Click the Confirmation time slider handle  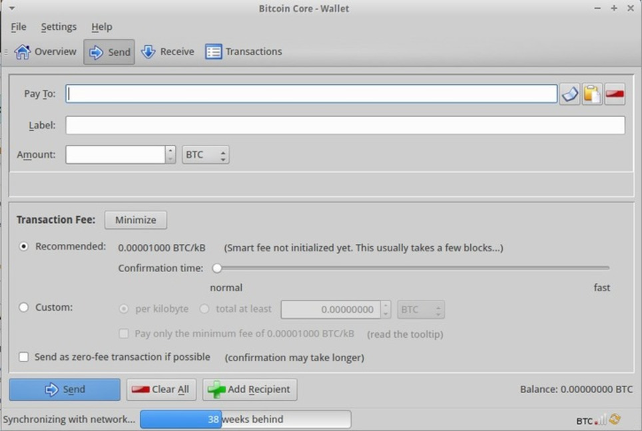point(217,268)
